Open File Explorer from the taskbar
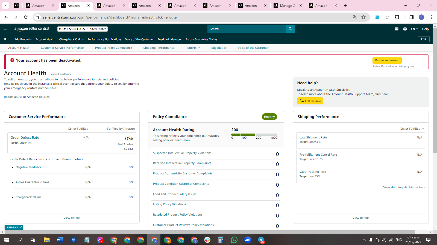Image resolution: width=437 pixels, height=245 pixels. 46,240
